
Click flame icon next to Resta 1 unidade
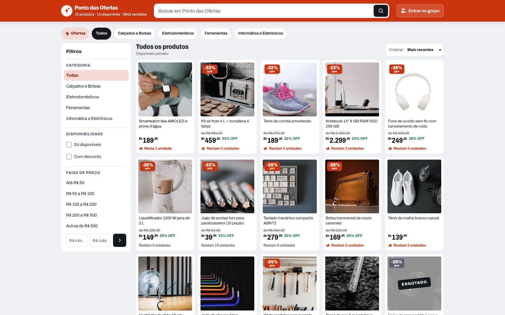coord(141,148)
